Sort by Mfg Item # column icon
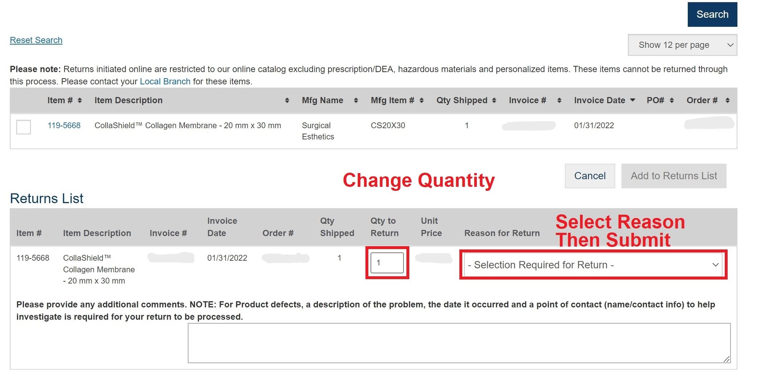 (x=422, y=100)
